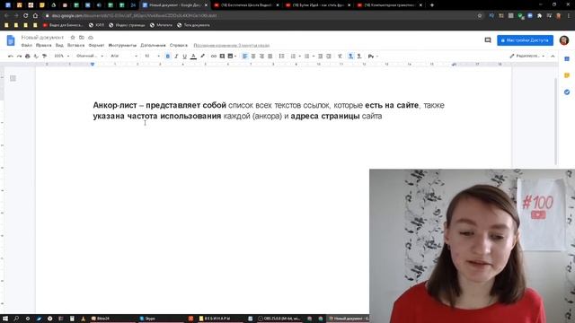
Task: Bookmark this page with star icon
Action: tap(480, 16)
